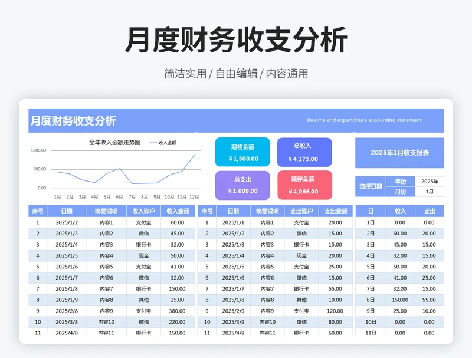Screen dimensions: 472x358
Task: Select the 10日 row label in daily table
Action: click(x=371, y=322)
